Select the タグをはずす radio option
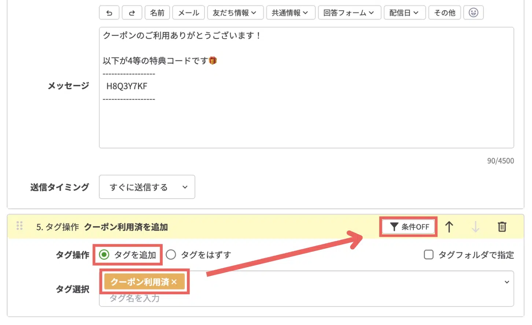The height and width of the screenshot is (325, 532). (171, 255)
